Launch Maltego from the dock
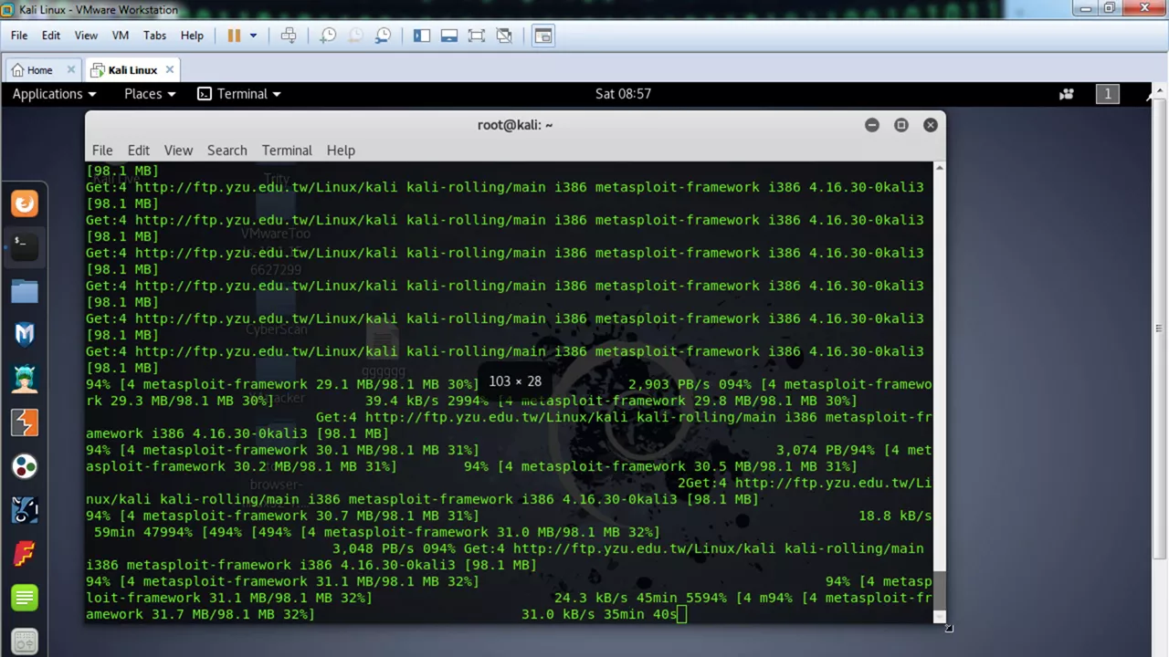 pyautogui.click(x=25, y=466)
